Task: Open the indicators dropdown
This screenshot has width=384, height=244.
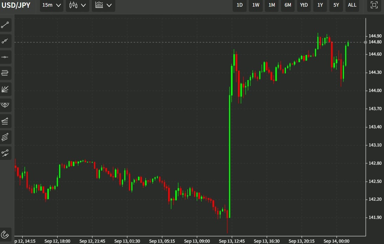Action: point(103,5)
